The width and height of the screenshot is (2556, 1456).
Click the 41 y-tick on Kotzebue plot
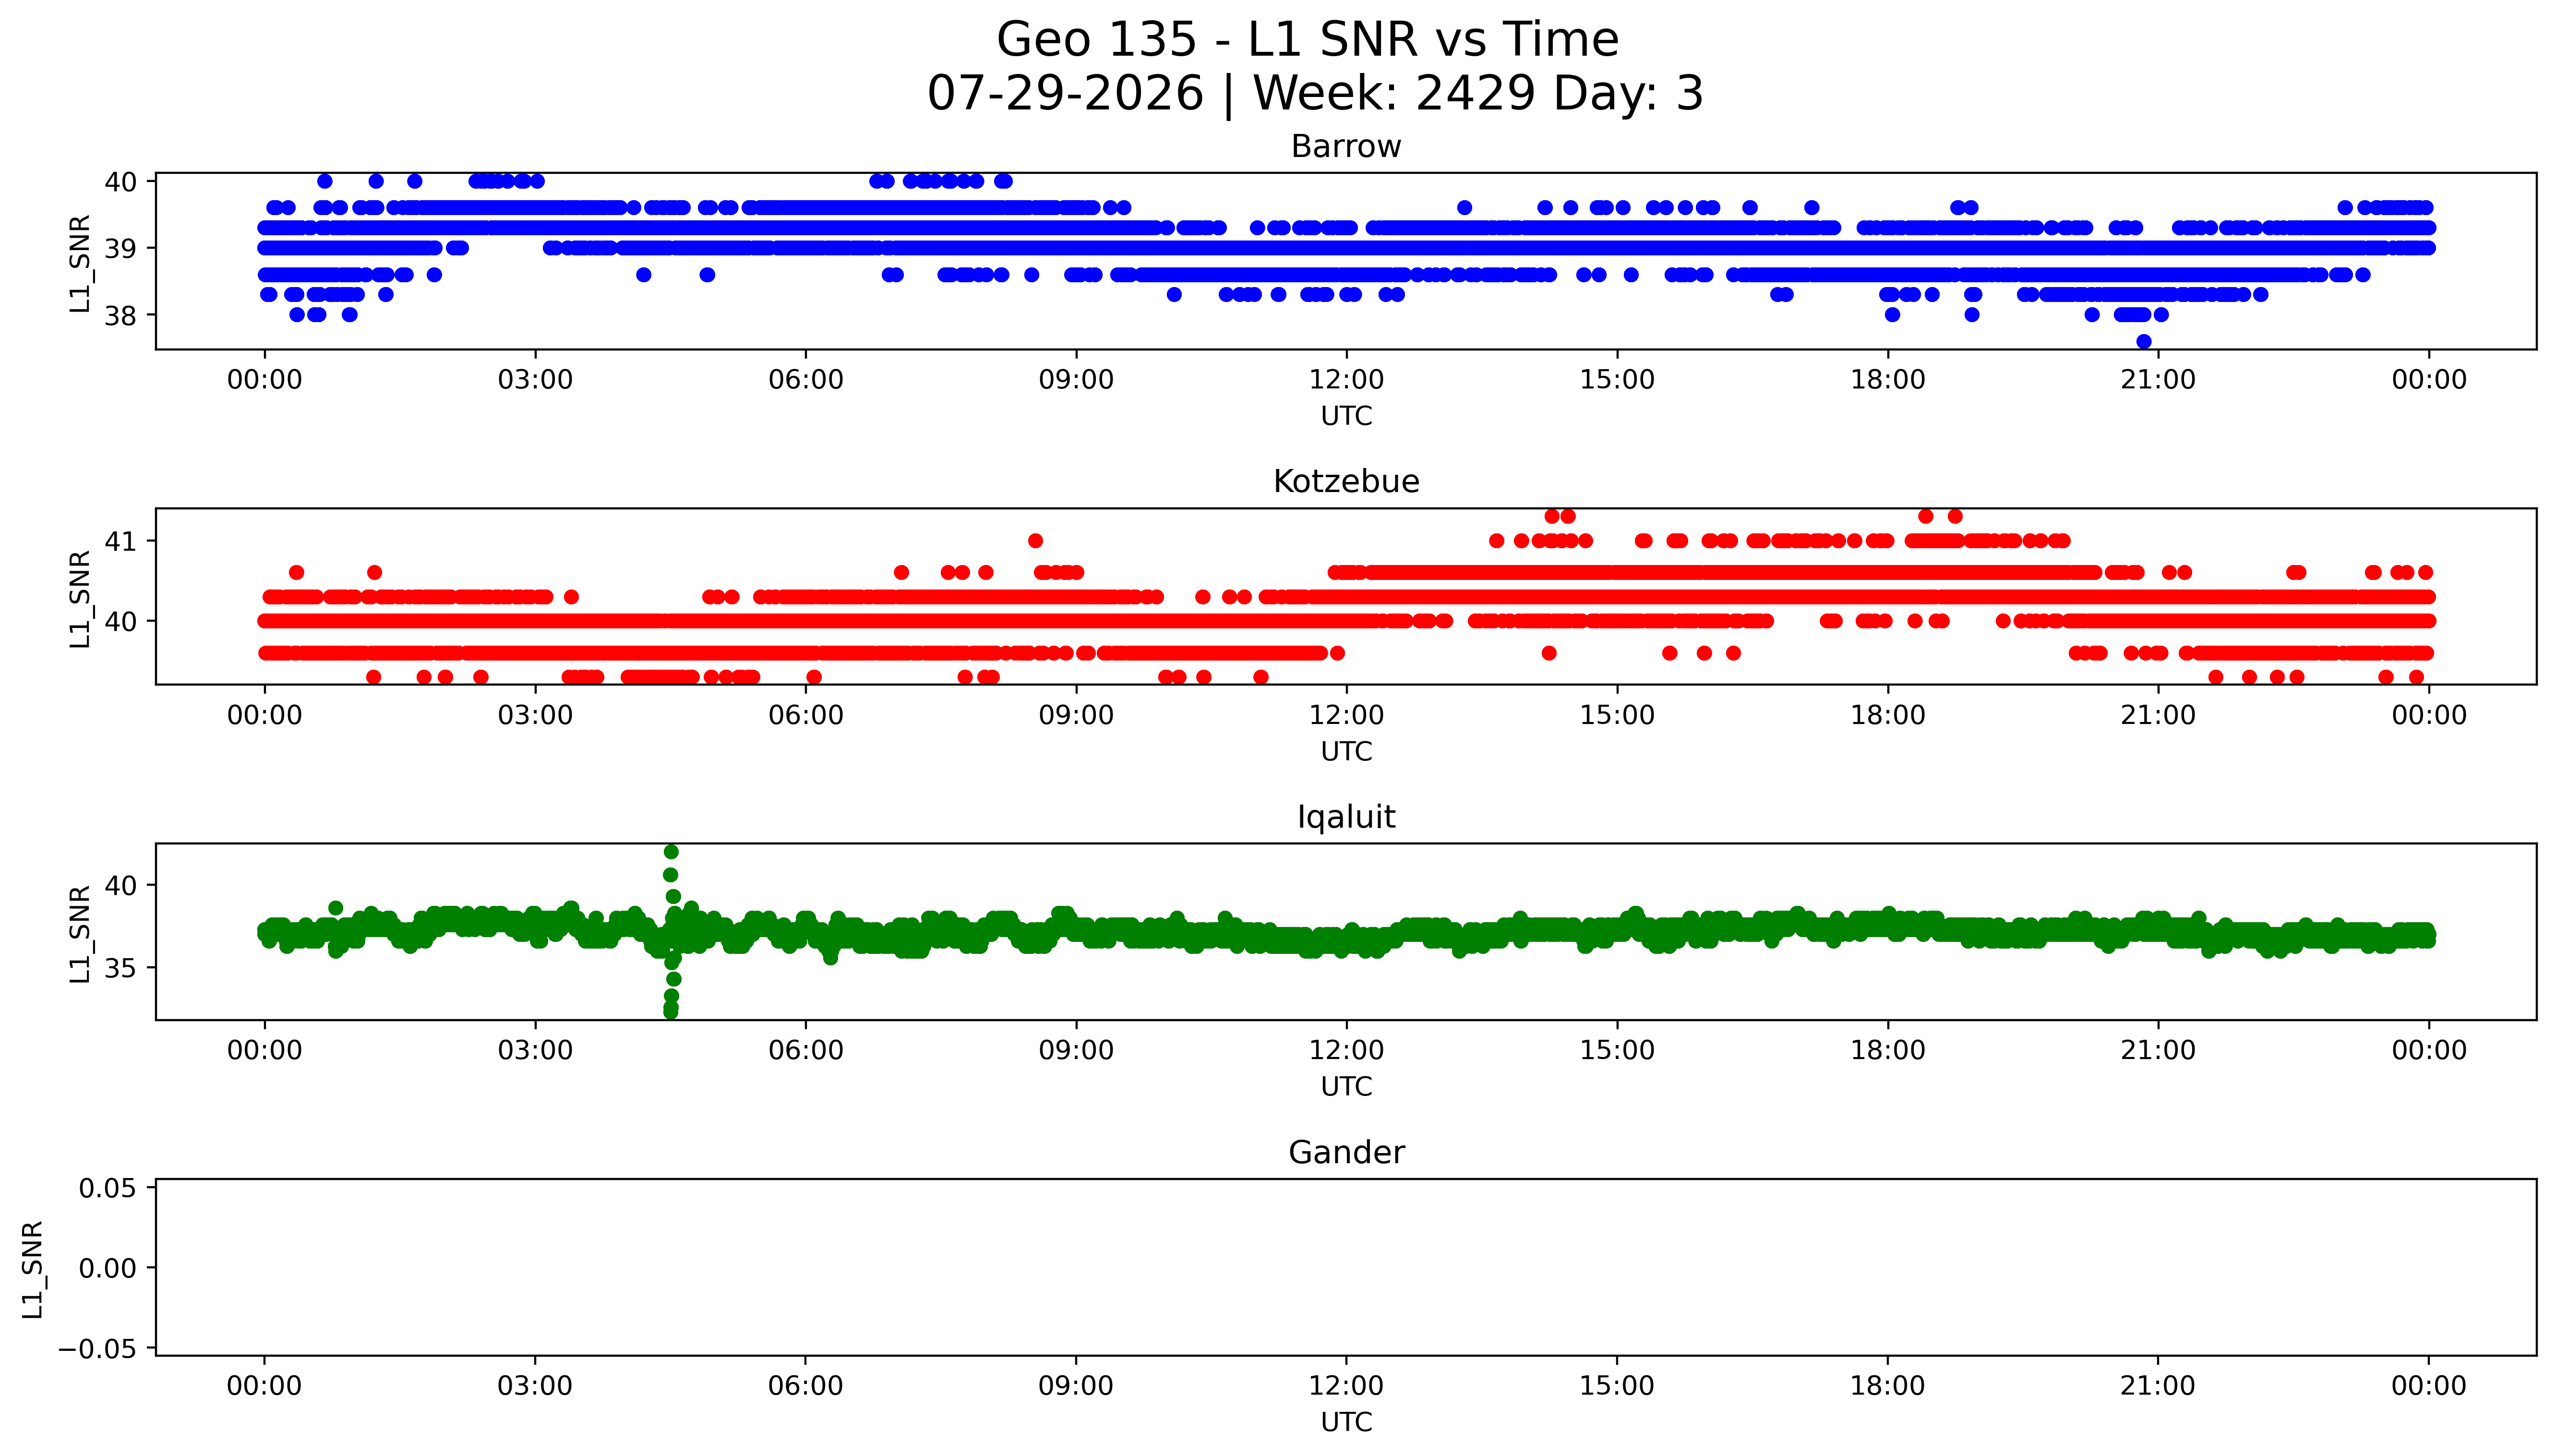point(121,542)
